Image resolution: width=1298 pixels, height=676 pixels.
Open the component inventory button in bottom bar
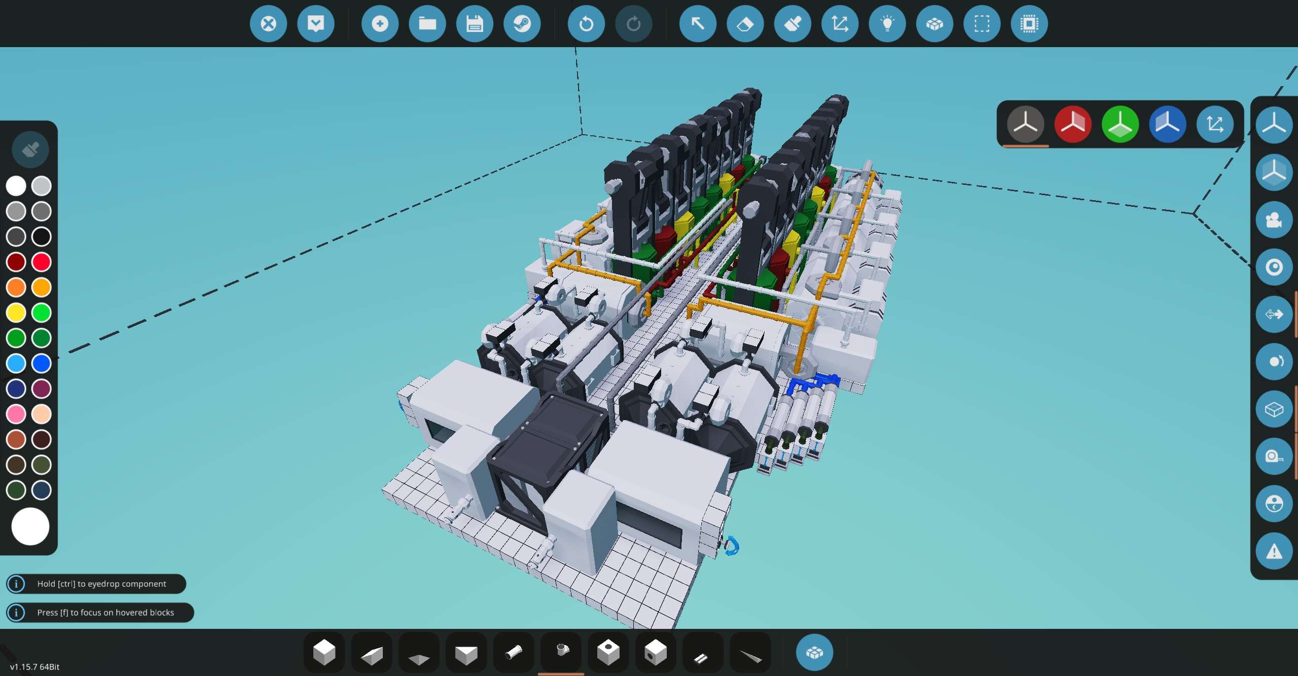click(814, 652)
